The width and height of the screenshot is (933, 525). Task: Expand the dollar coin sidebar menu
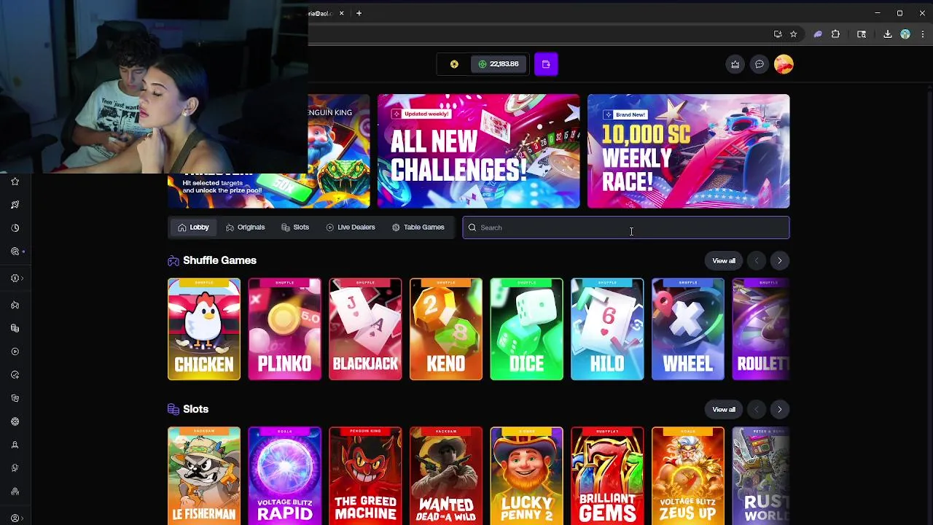17,278
